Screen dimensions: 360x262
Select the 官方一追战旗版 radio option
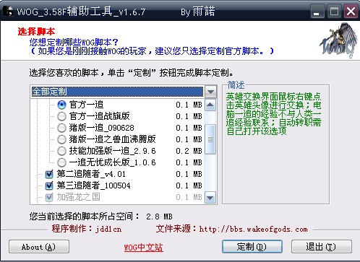[x=61, y=116]
